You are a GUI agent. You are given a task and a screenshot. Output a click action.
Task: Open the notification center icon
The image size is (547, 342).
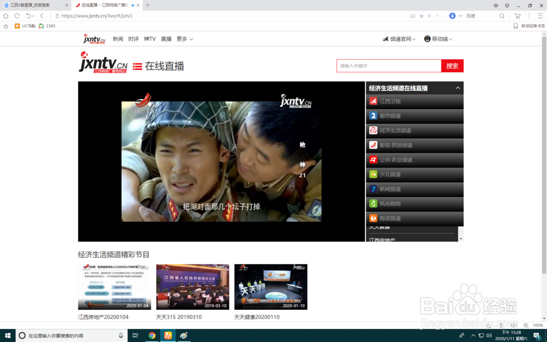pos(537,336)
